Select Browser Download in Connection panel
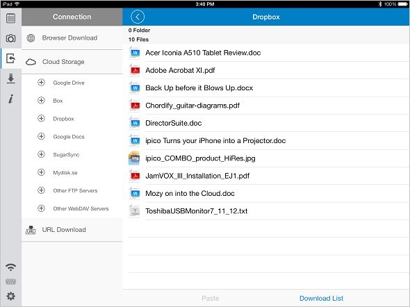 [72, 38]
